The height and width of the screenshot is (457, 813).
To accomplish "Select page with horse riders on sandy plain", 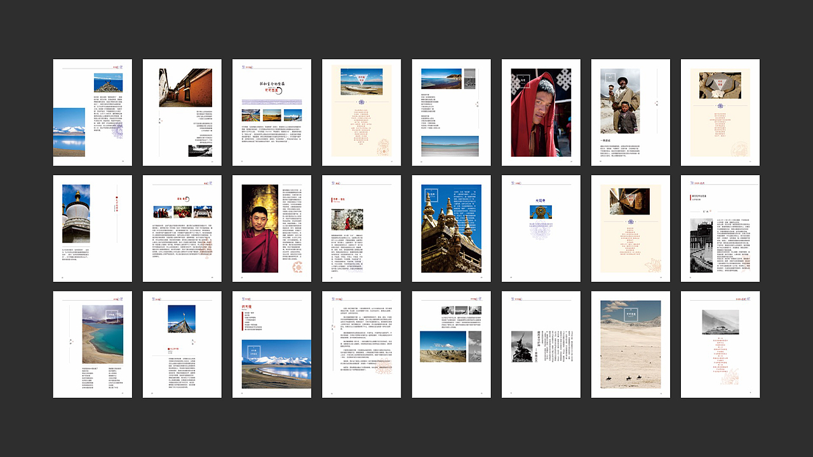I will pos(631,345).
